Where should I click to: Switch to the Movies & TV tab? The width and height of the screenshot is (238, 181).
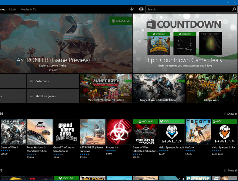[28, 9]
